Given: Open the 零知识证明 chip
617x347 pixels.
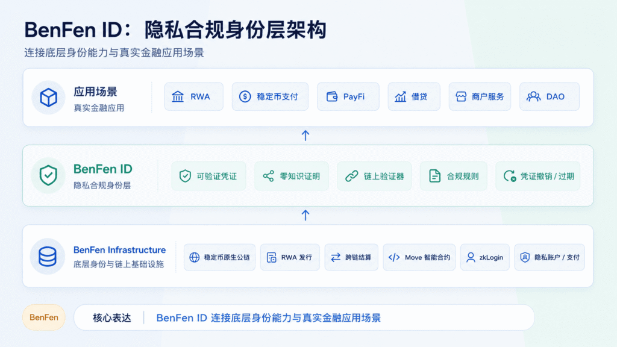Looking at the screenshot, I should pos(292,176).
